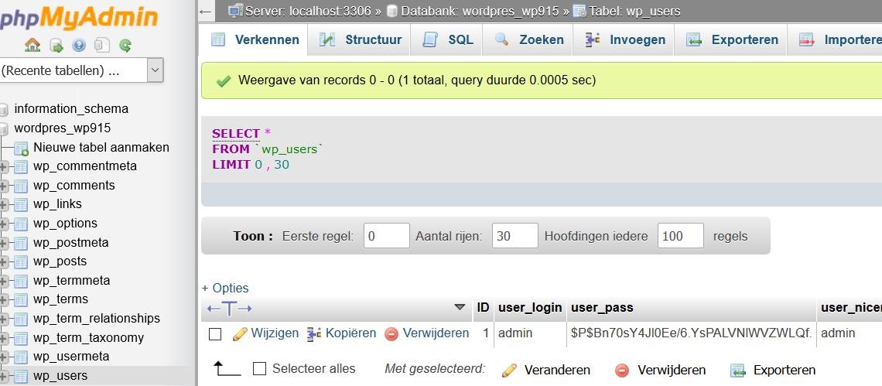The image size is (882, 386).
Task: Click the copy icon beside Kopiëren in admin row
Action: [x=314, y=333]
